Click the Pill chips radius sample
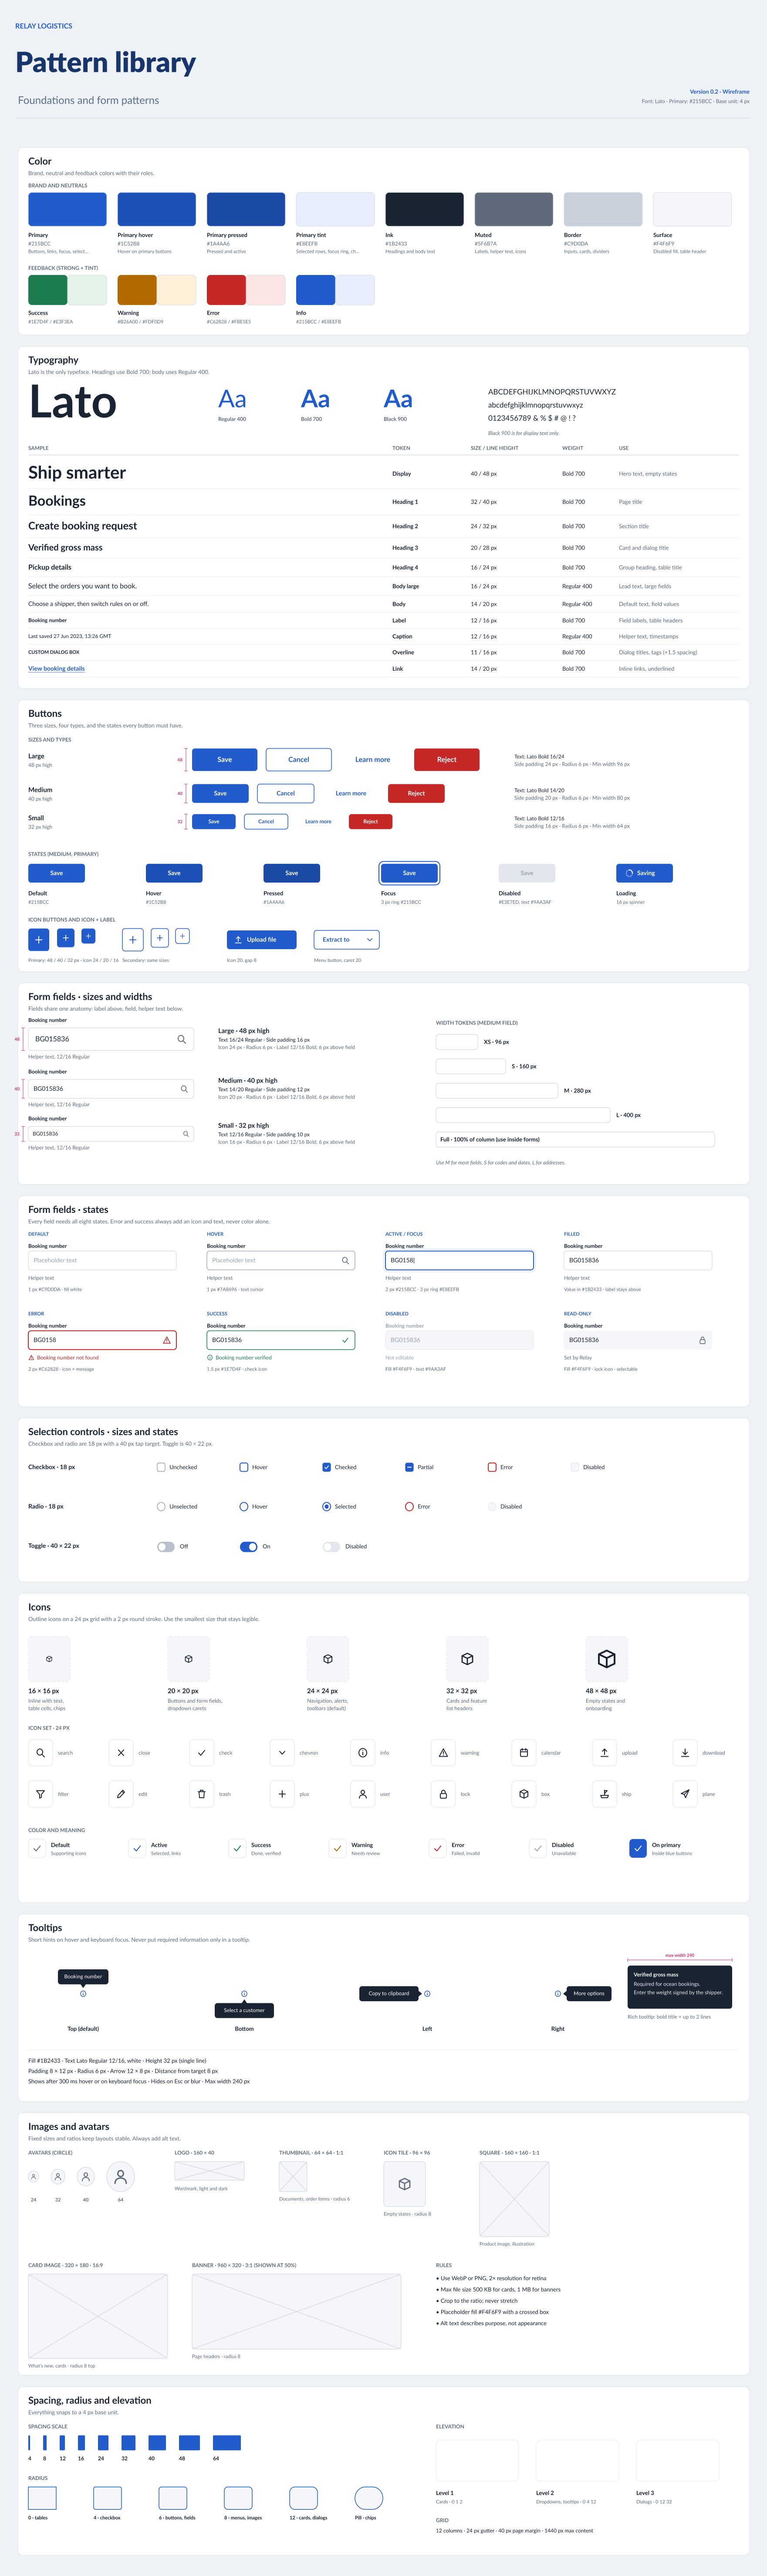 pos(368,2498)
